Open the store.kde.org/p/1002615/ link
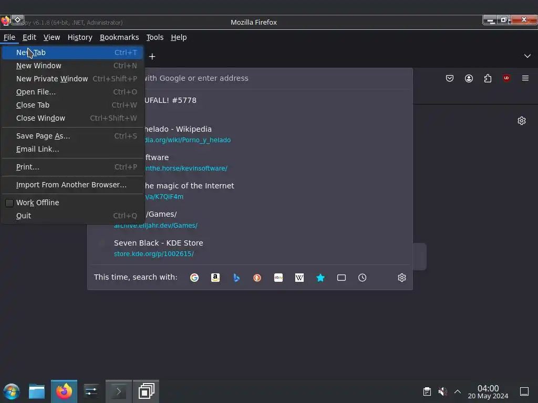 pyautogui.click(x=154, y=254)
